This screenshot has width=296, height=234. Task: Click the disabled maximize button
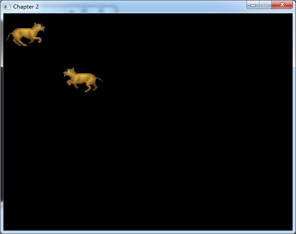pos(265,5)
